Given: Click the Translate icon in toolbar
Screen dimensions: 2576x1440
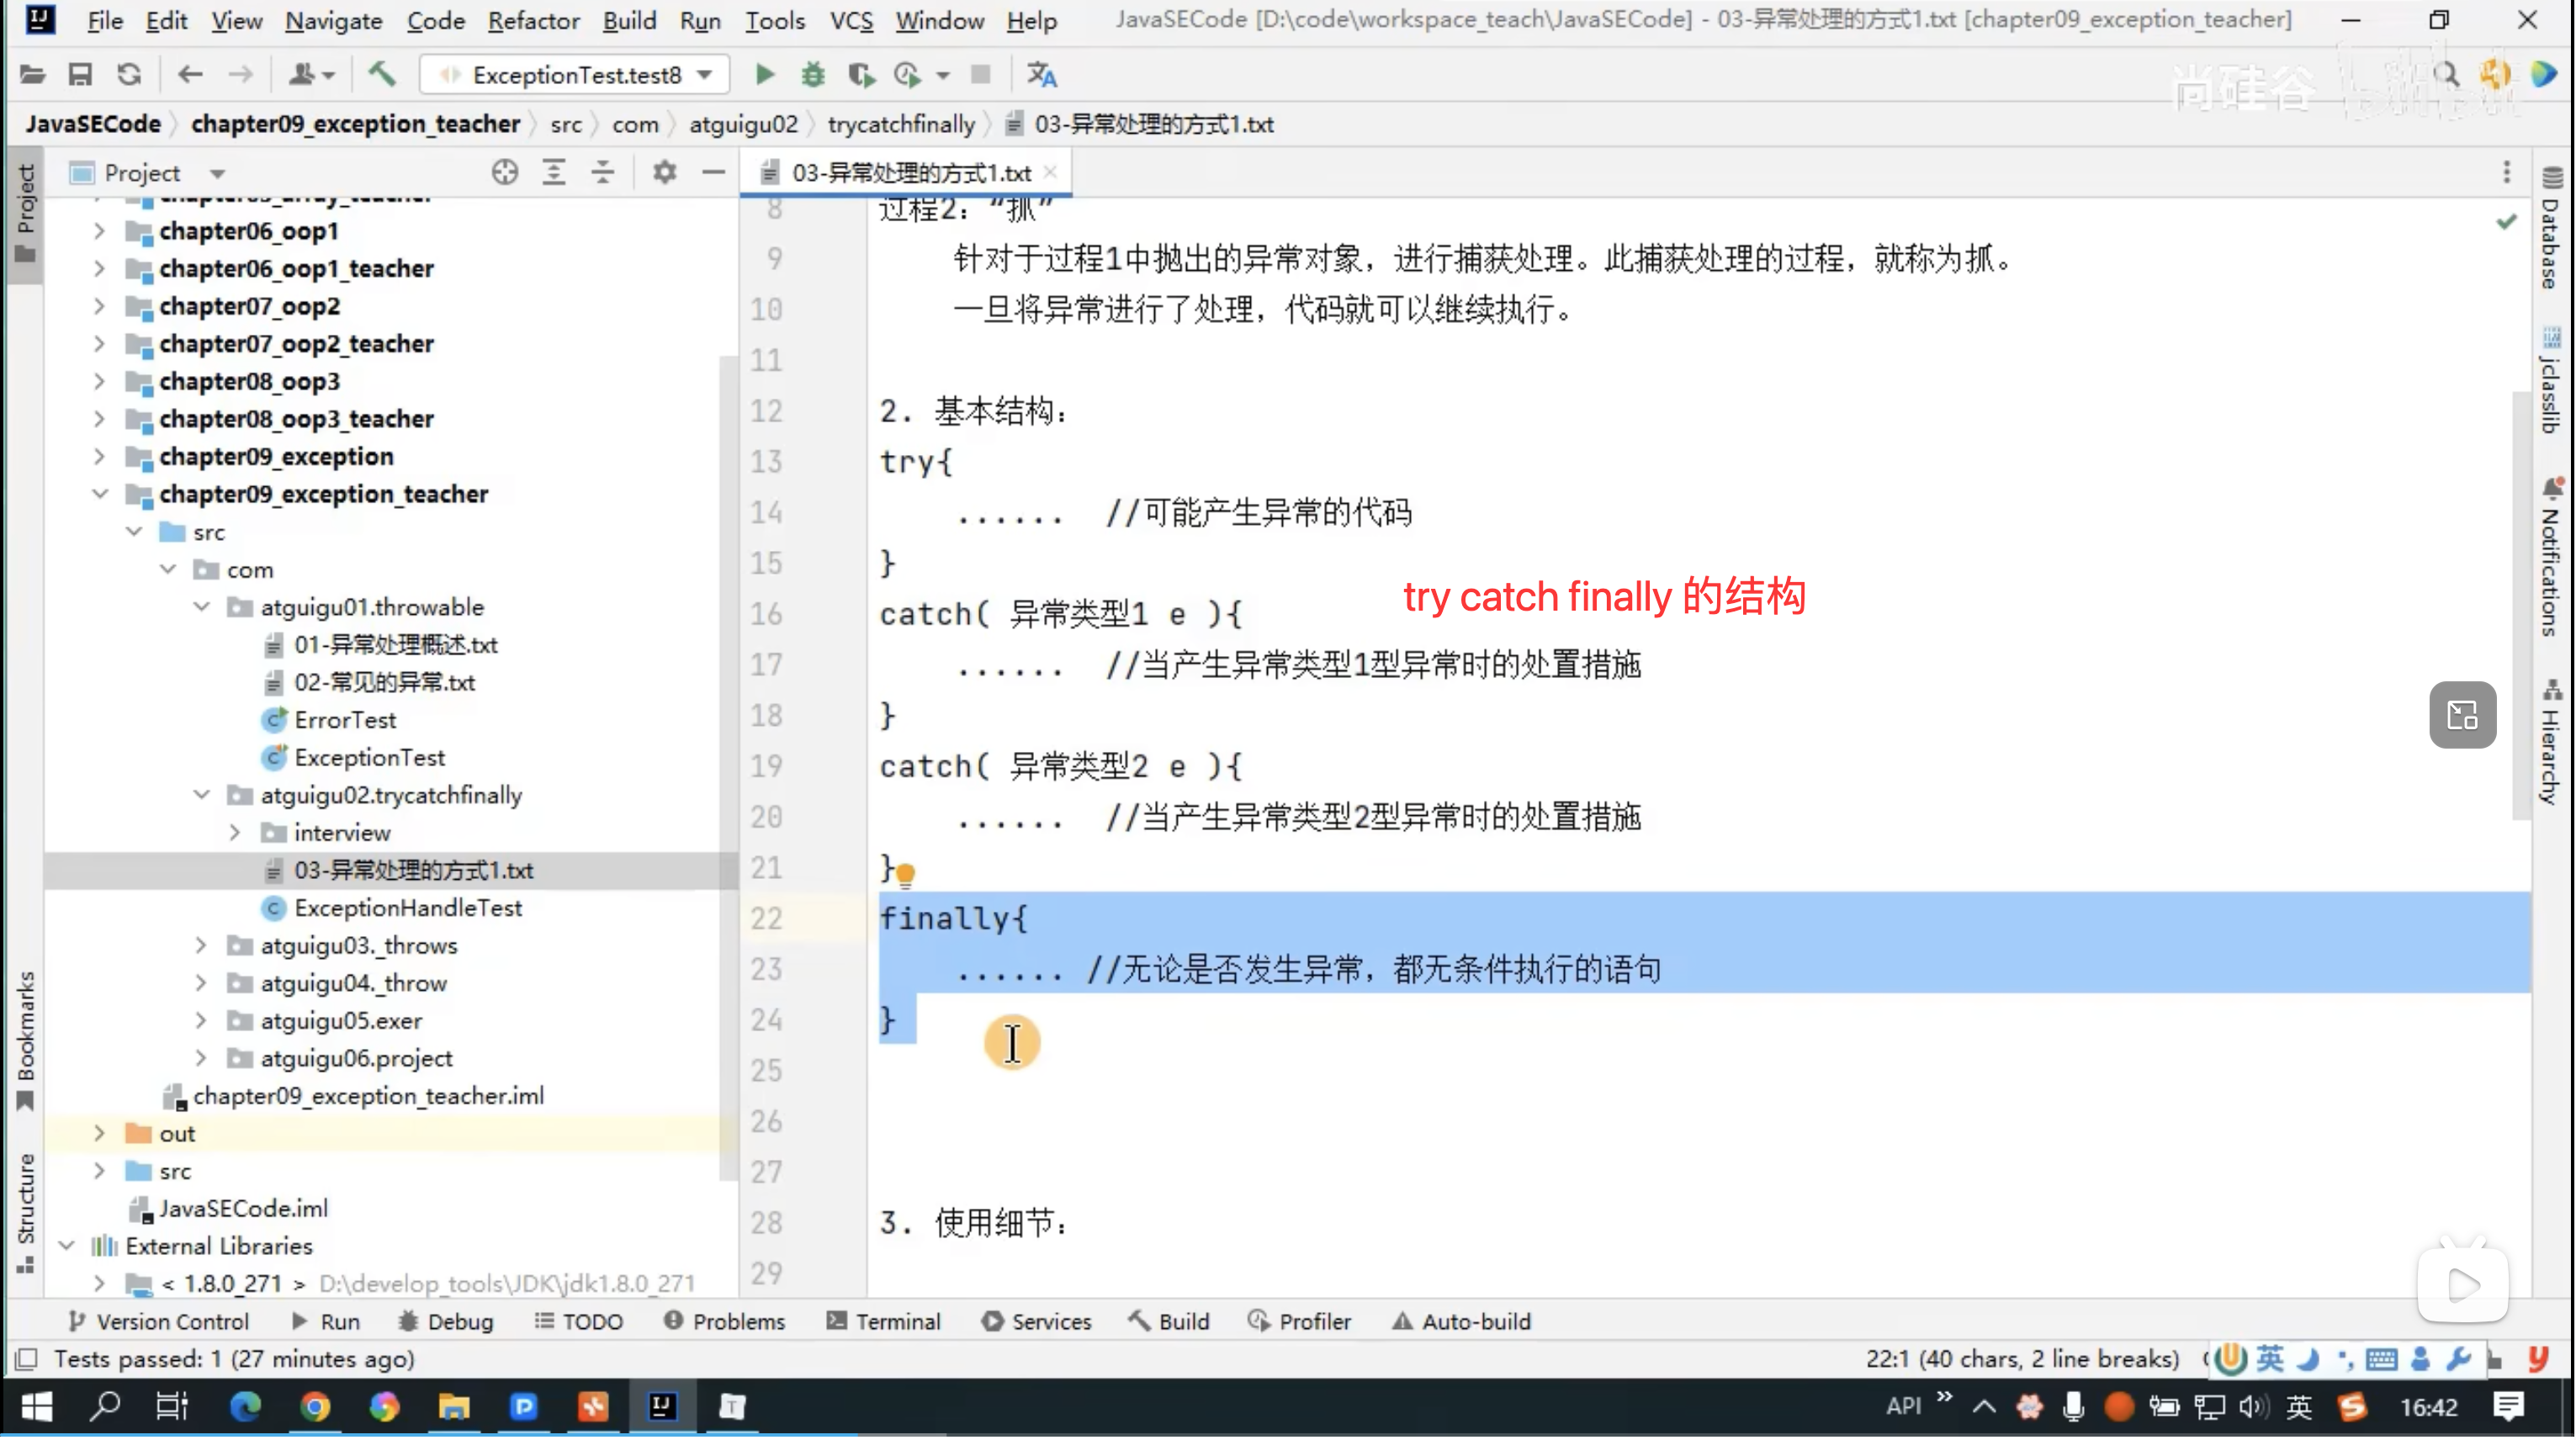Looking at the screenshot, I should 1041,75.
